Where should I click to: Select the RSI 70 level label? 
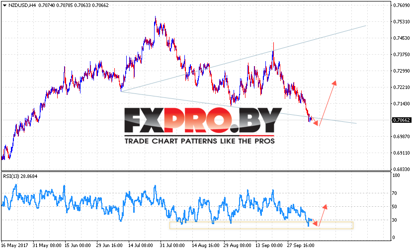395,193
